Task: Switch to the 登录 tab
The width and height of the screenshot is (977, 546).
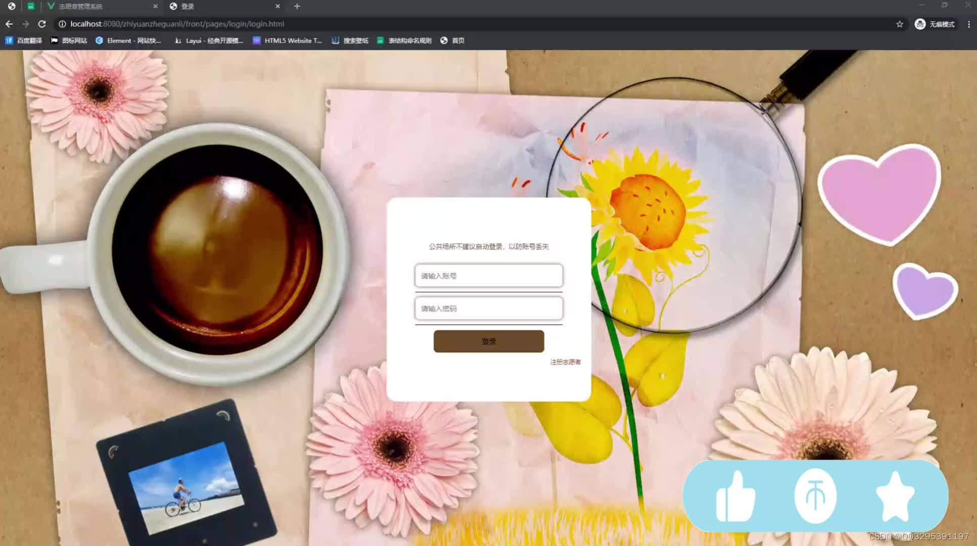Action: point(225,6)
